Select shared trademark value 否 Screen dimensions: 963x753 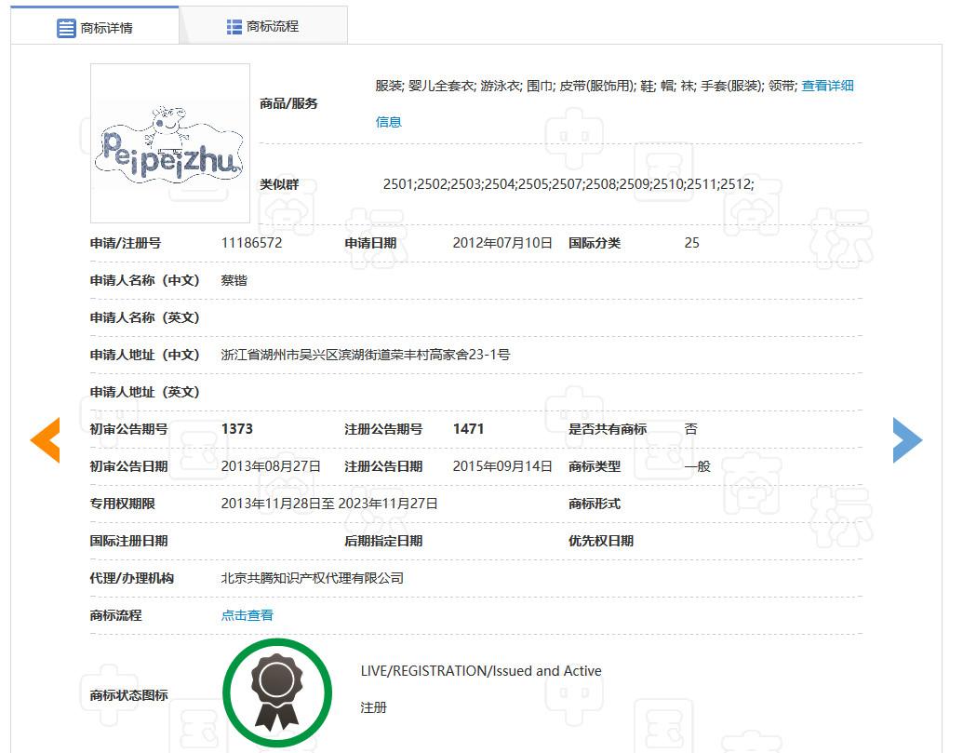tap(691, 429)
